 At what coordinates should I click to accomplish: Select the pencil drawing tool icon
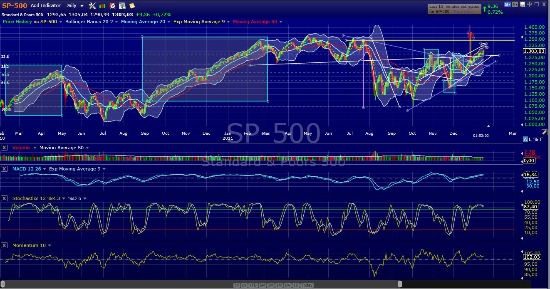tap(545, 132)
